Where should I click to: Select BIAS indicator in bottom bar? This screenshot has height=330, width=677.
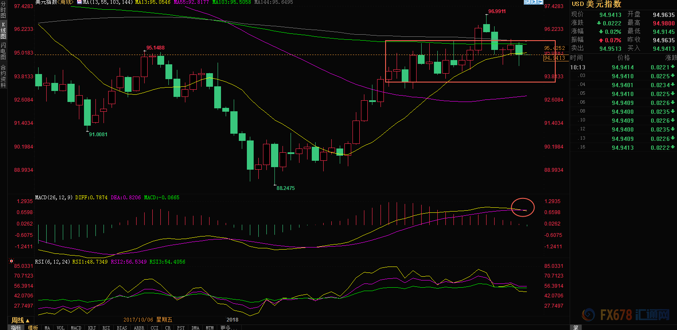coord(122,327)
